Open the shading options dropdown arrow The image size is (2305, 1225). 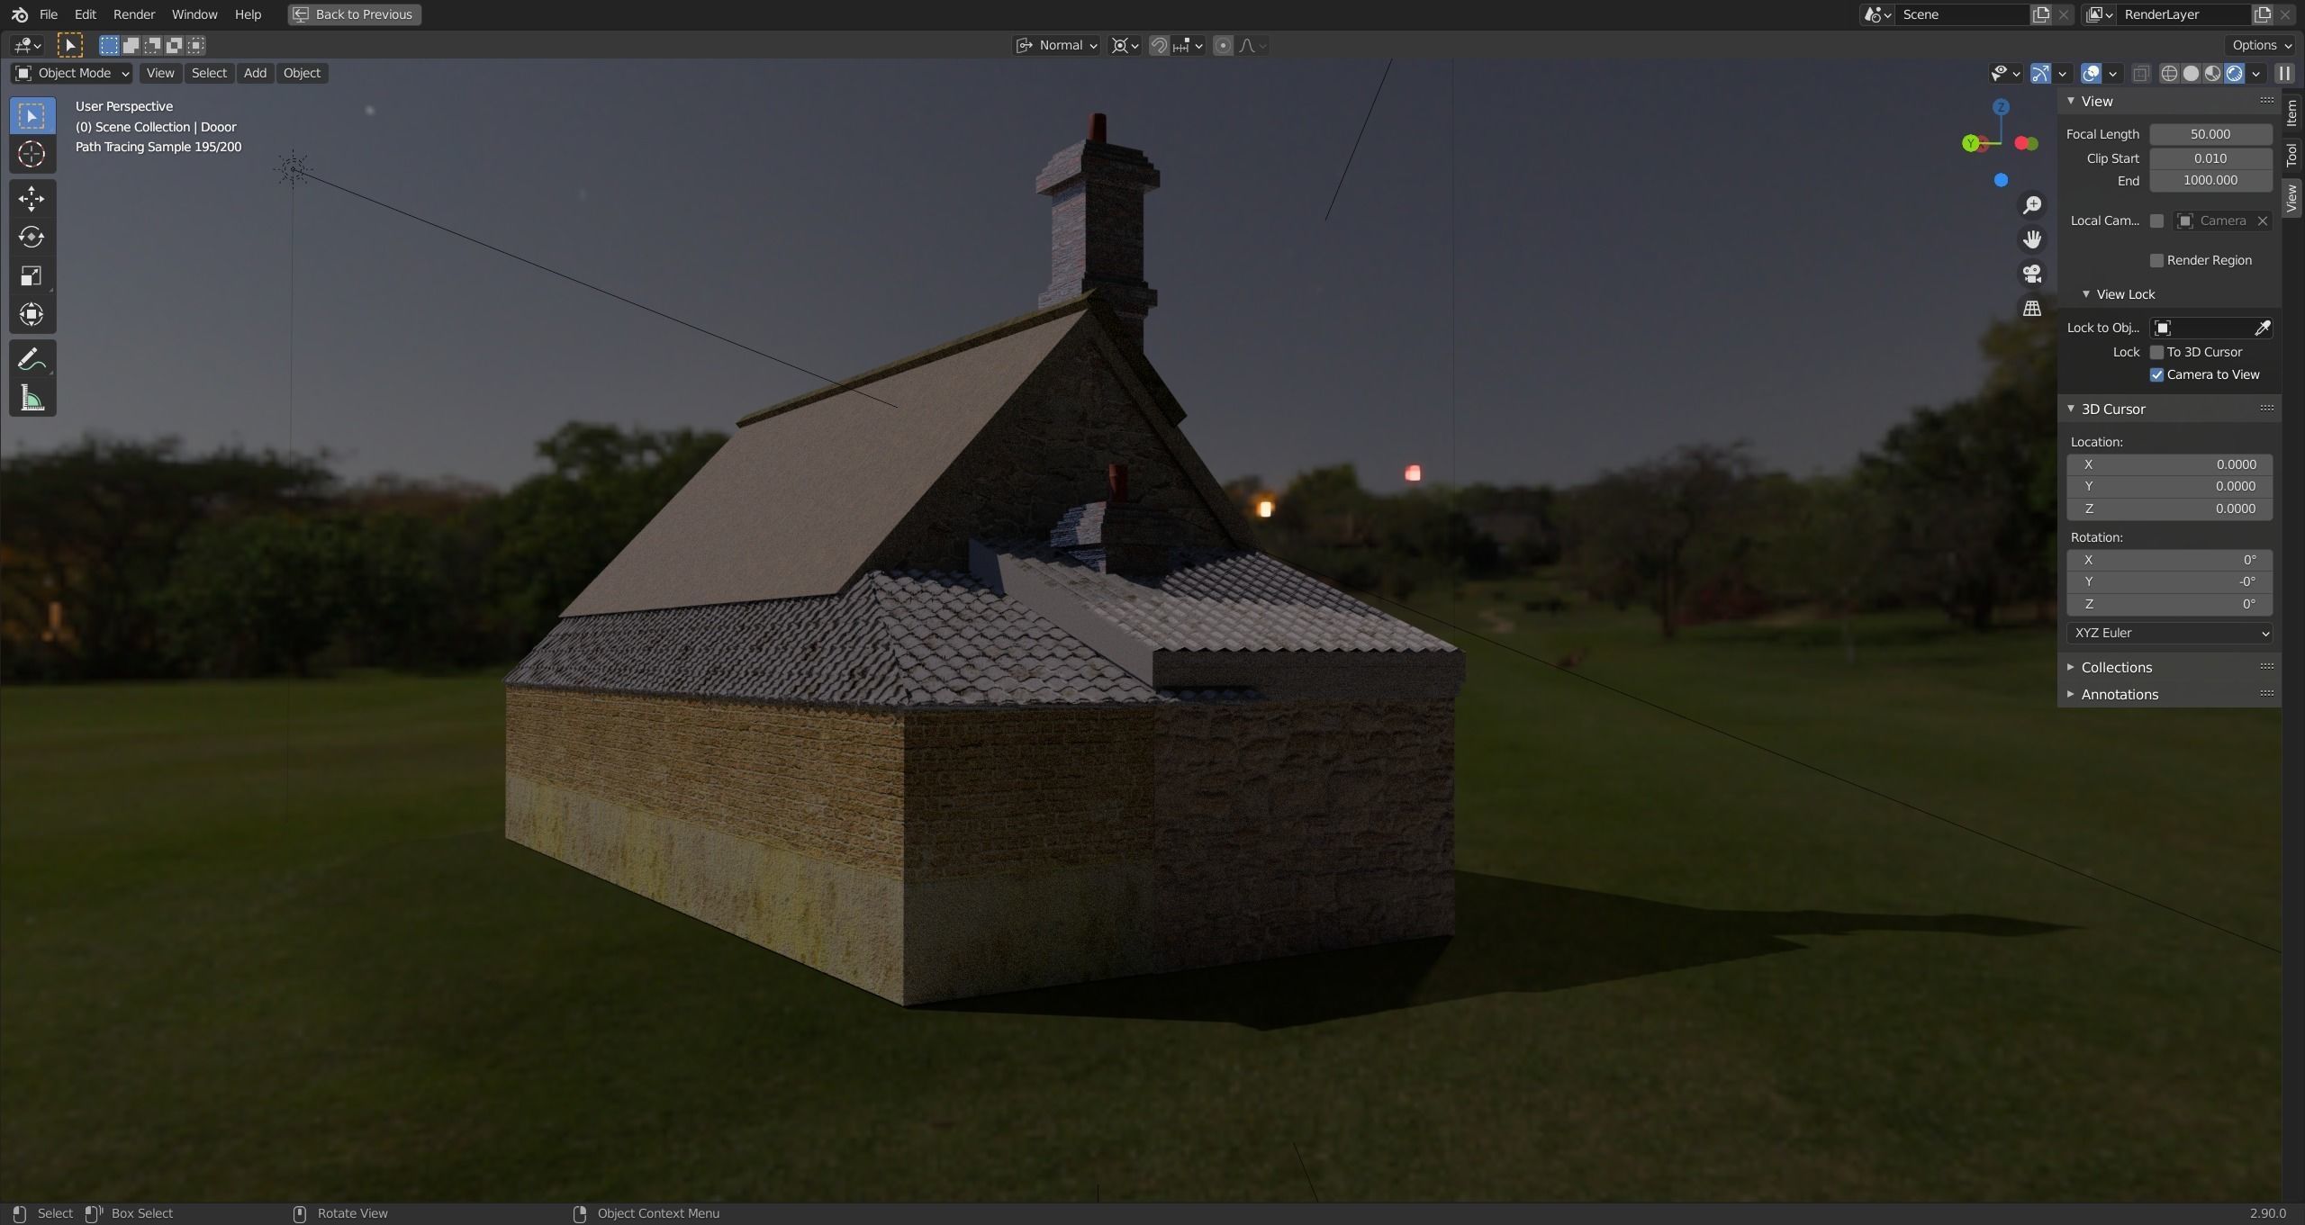point(2256,74)
